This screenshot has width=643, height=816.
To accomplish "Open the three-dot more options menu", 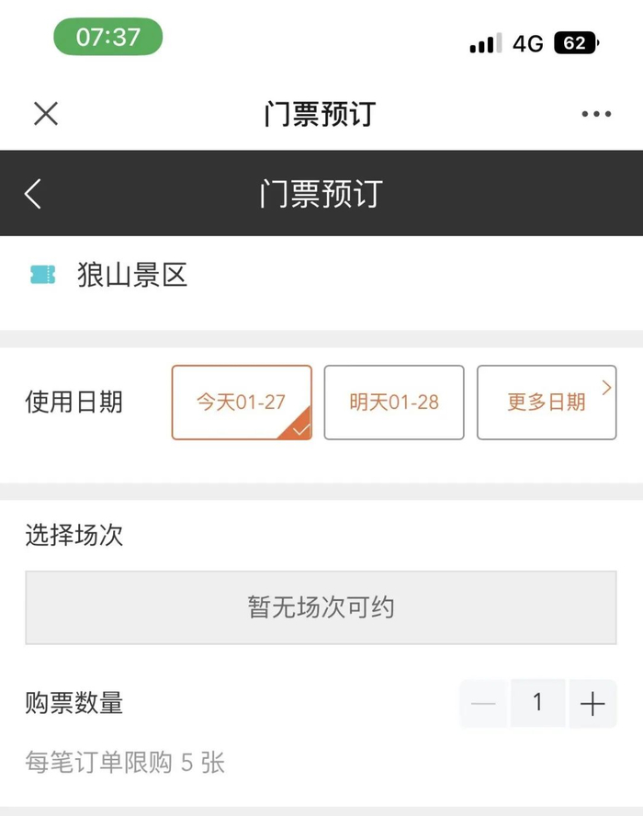I will (596, 115).
